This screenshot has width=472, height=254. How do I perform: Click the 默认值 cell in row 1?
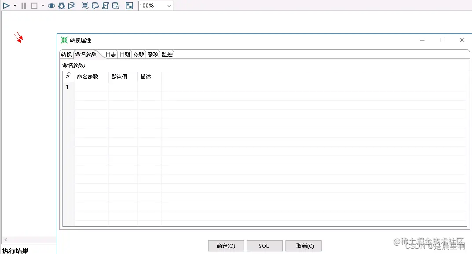point(123,87)
